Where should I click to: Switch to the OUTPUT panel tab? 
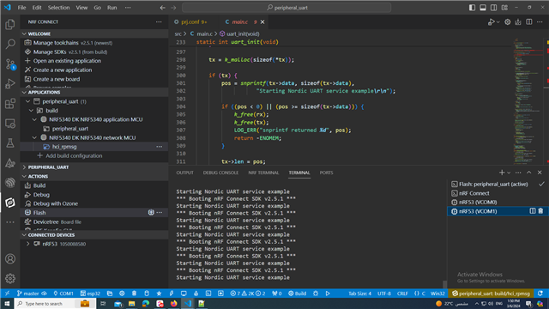[x=185, y=173]
